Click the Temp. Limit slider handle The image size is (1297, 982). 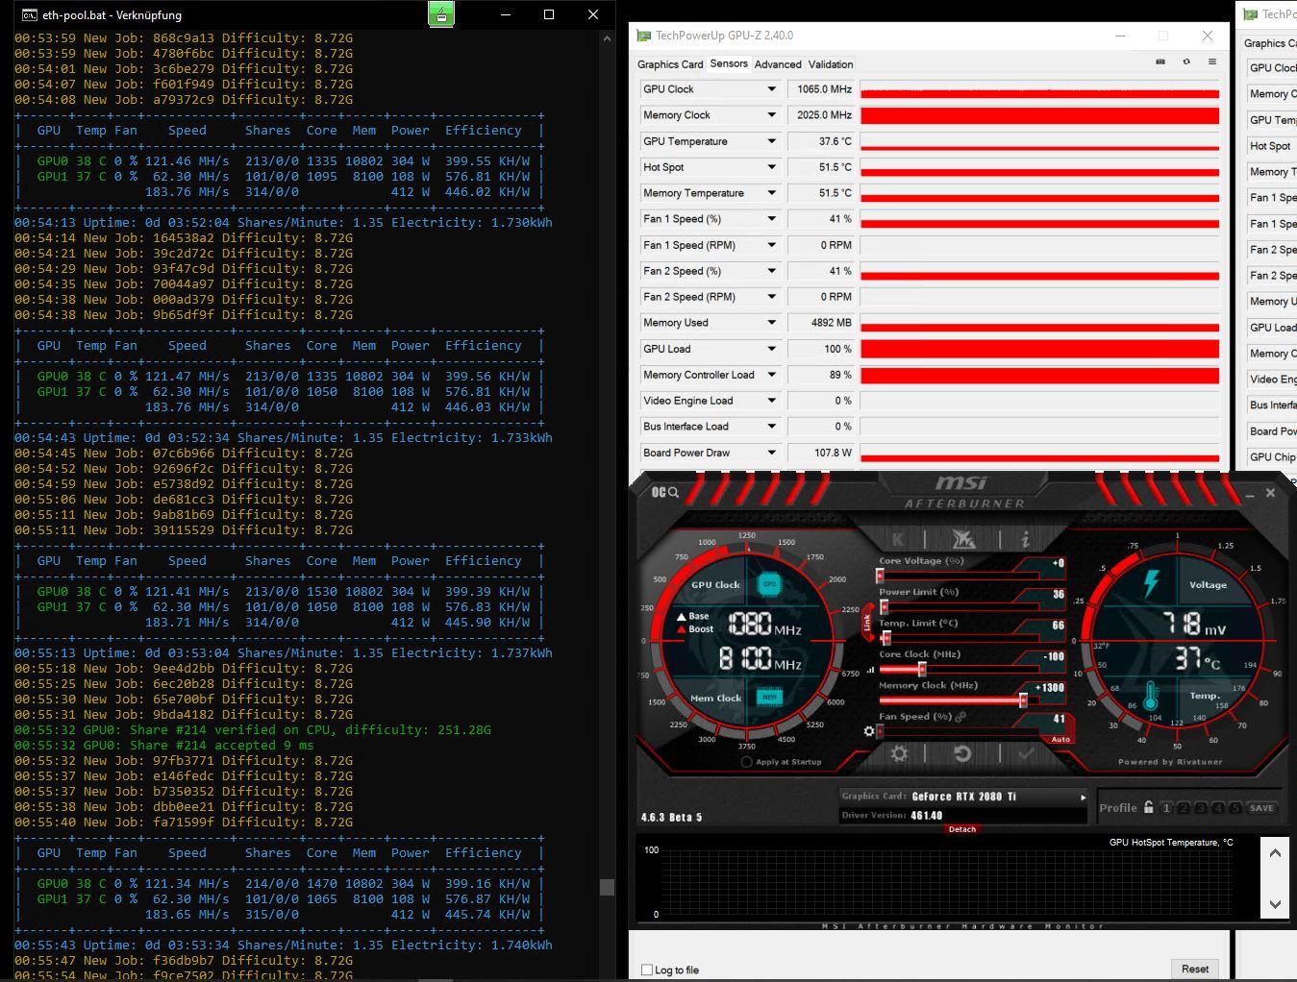coord(885,638)
